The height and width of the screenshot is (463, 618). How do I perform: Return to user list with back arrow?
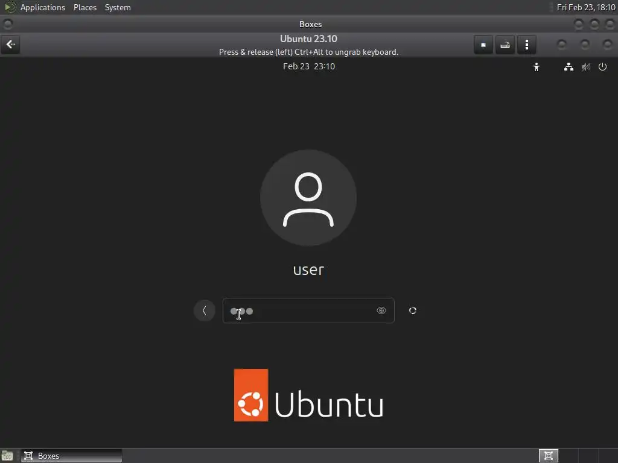[x=204, y=310]
